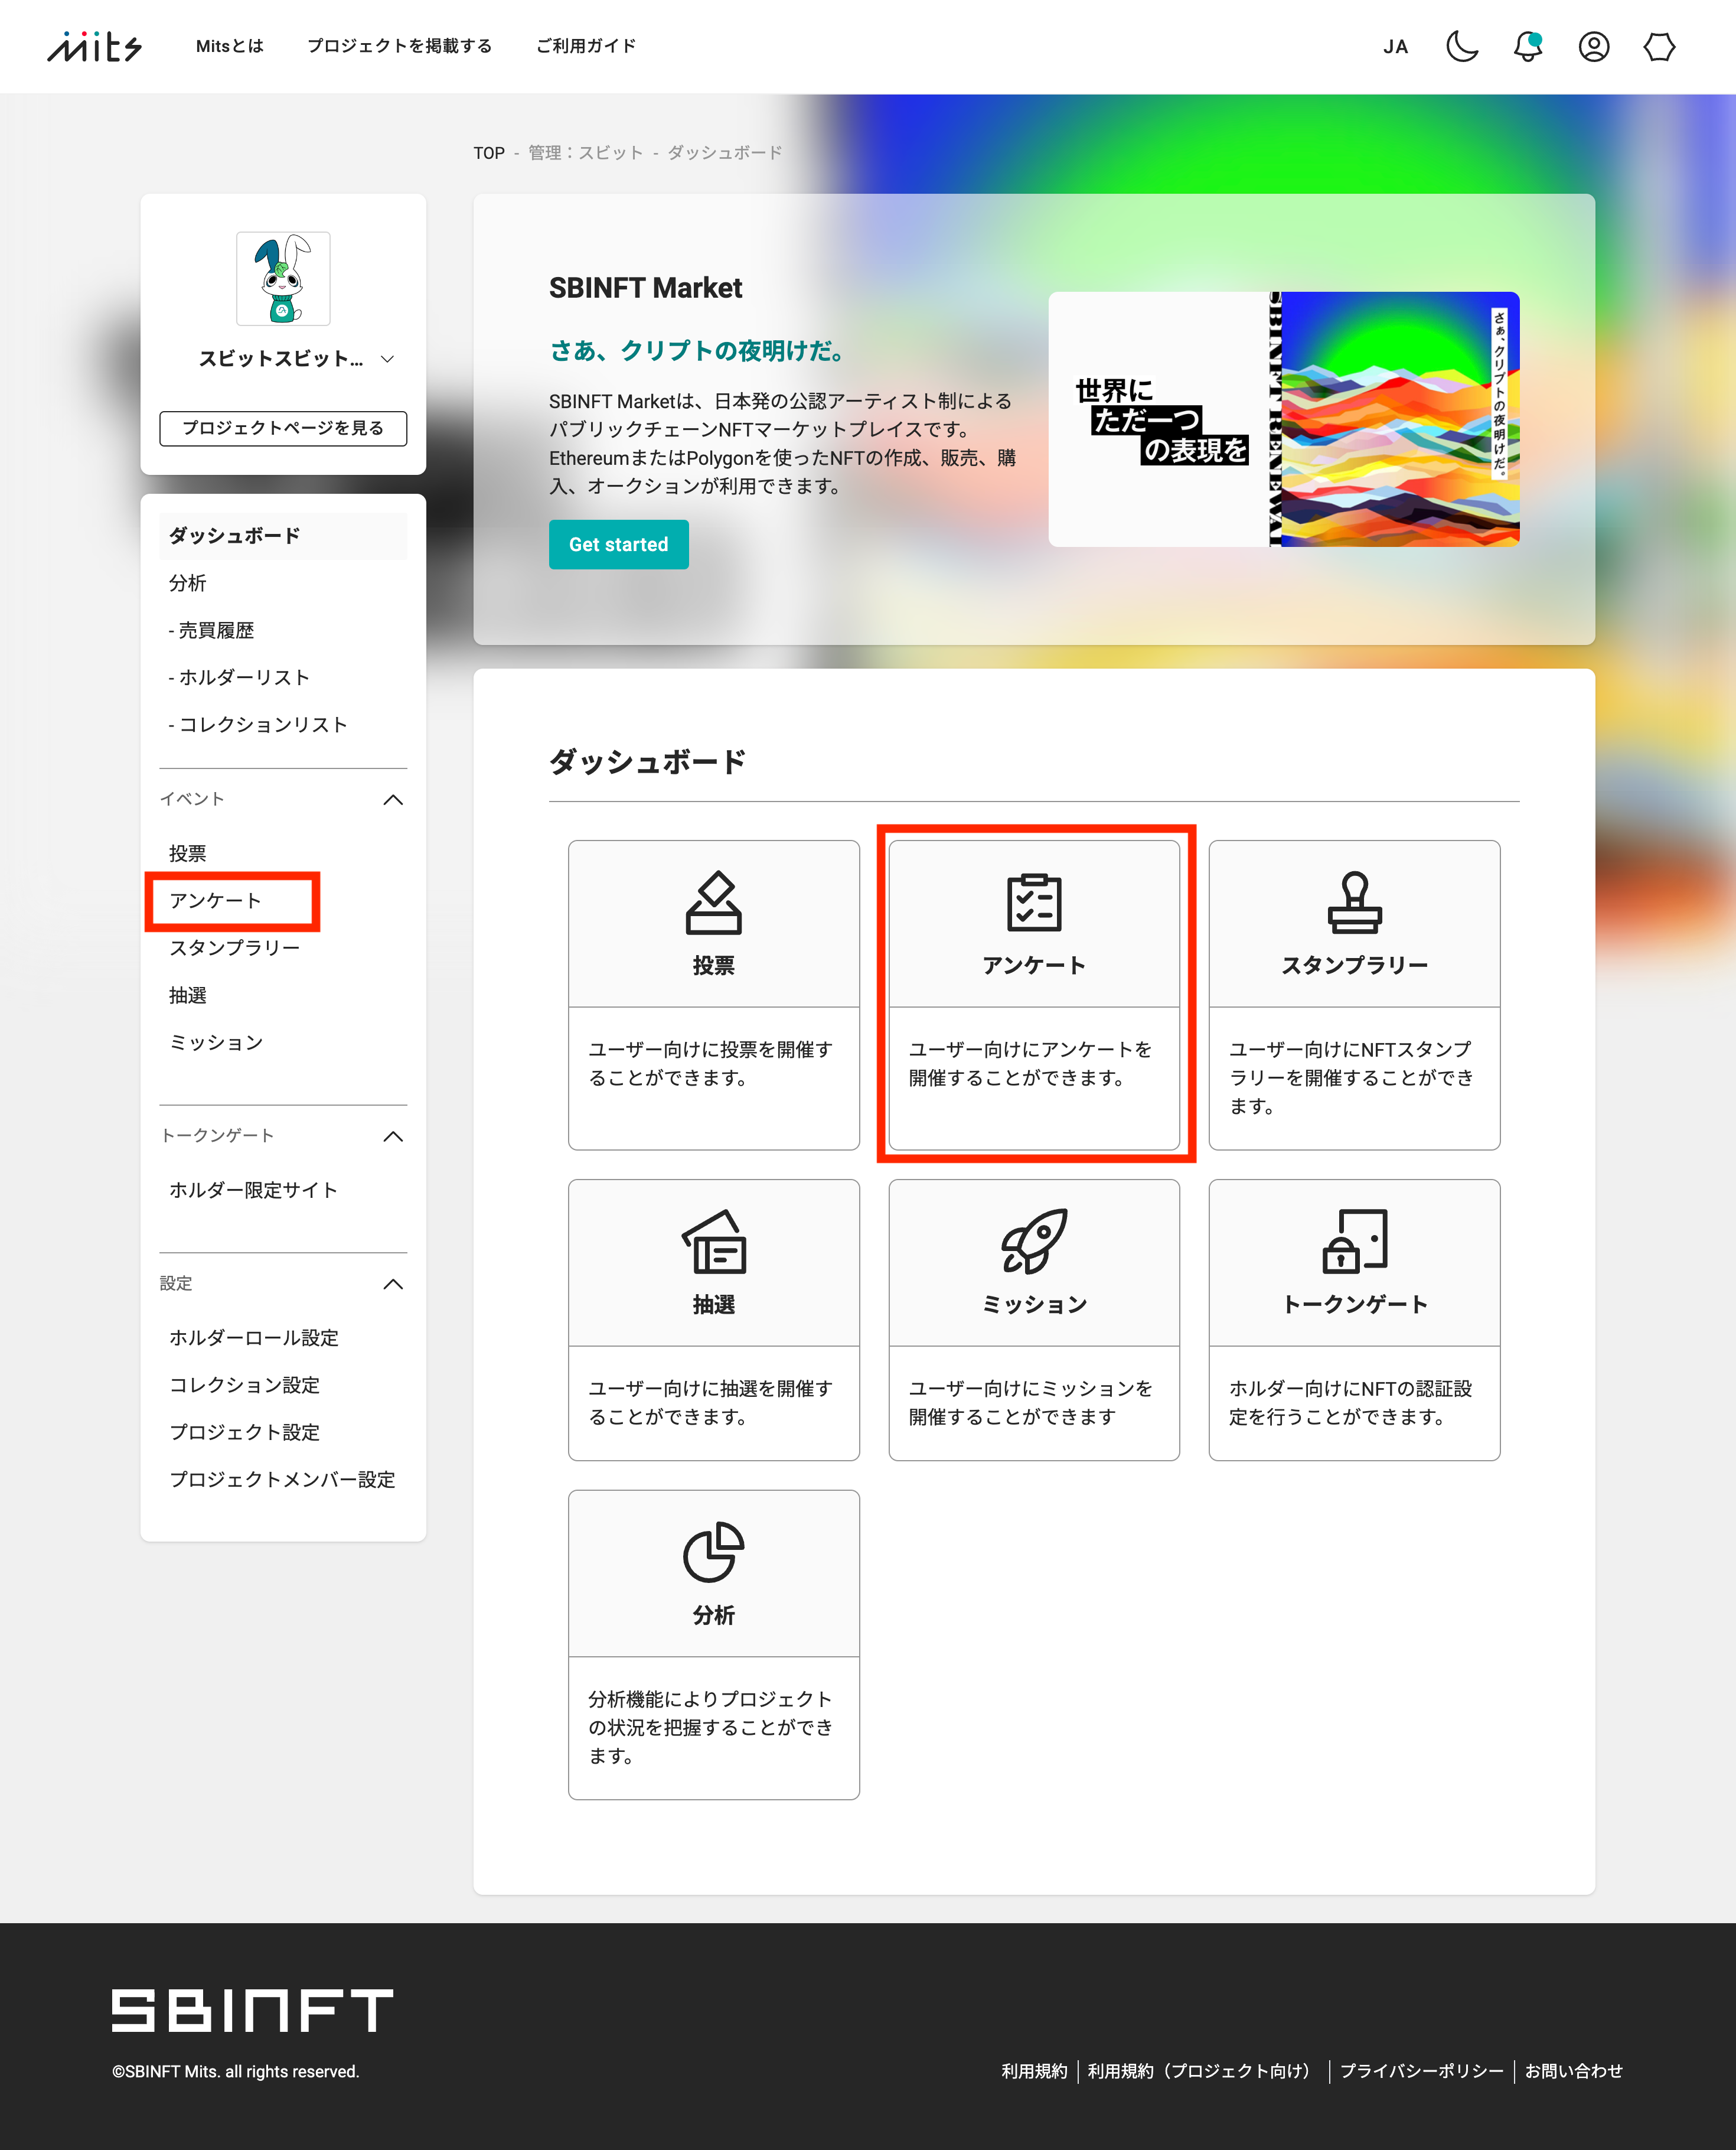Click the ミッション rocket icon
This screenshot has height=2150, width=1736.
tap(1034, 1242)
